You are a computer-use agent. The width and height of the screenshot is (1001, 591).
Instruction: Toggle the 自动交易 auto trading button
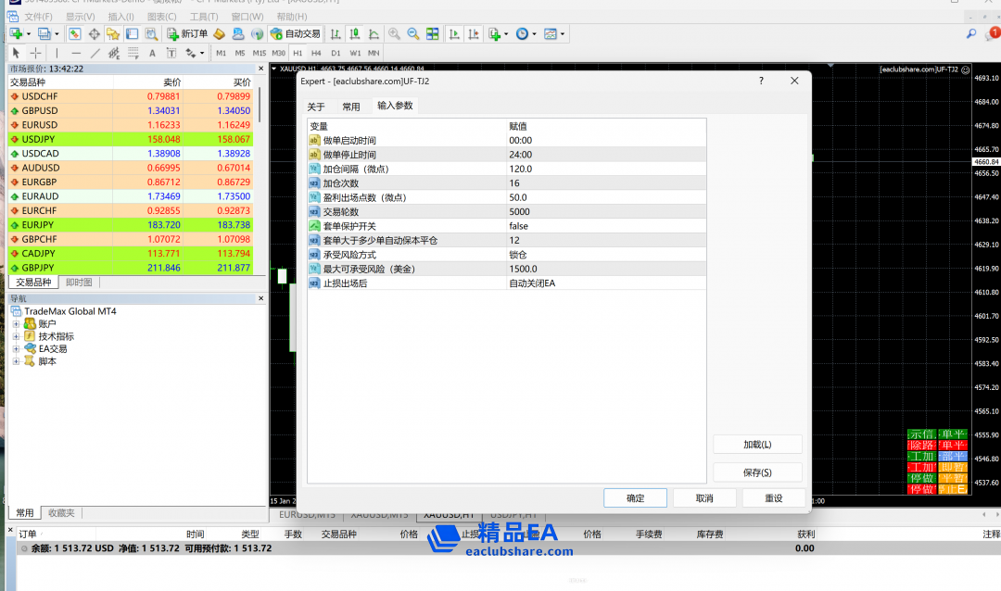click(296, 34)
